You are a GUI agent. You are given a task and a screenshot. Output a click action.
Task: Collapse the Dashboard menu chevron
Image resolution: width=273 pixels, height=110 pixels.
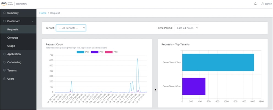click(x=33, y=21)
